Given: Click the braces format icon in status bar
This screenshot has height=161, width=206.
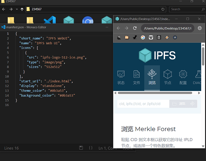Looking at the screenshot, I should pos(91,148).
